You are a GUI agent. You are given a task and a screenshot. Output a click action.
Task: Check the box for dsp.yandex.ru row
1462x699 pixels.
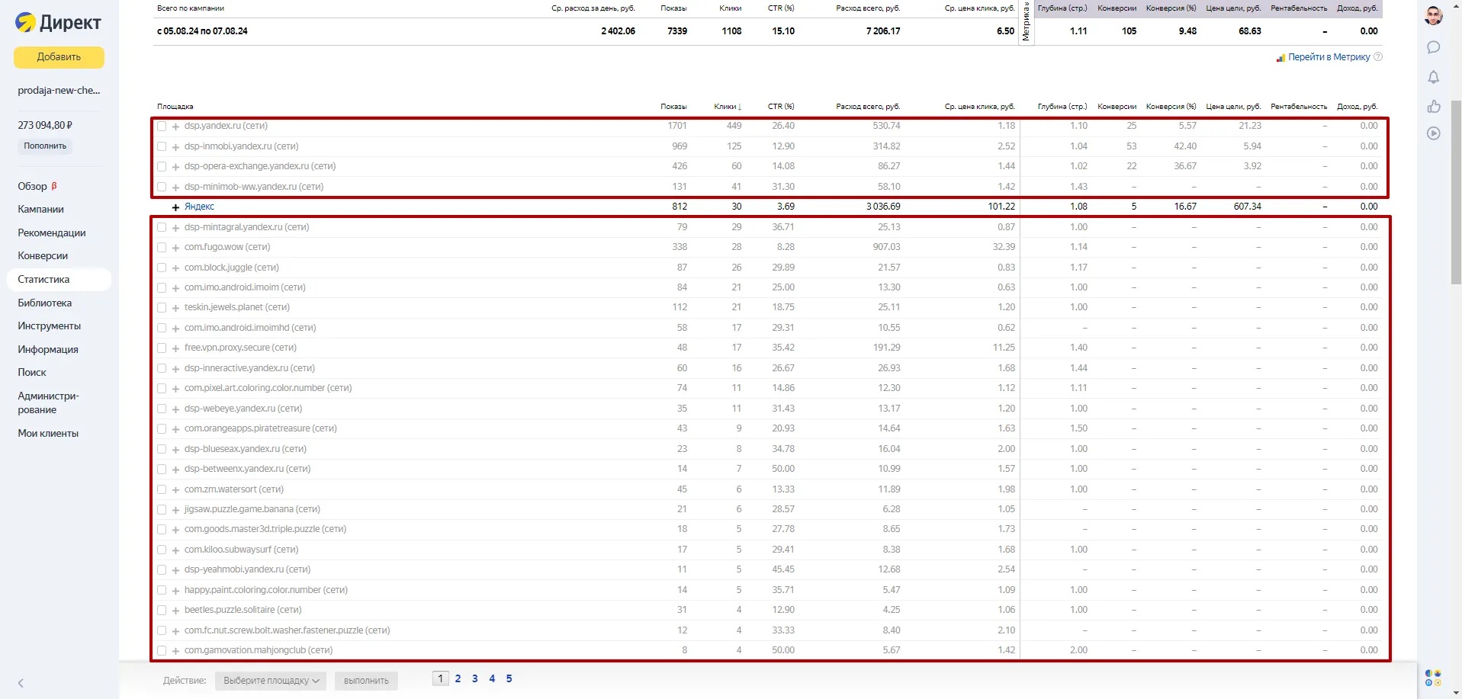pos(162,127)
